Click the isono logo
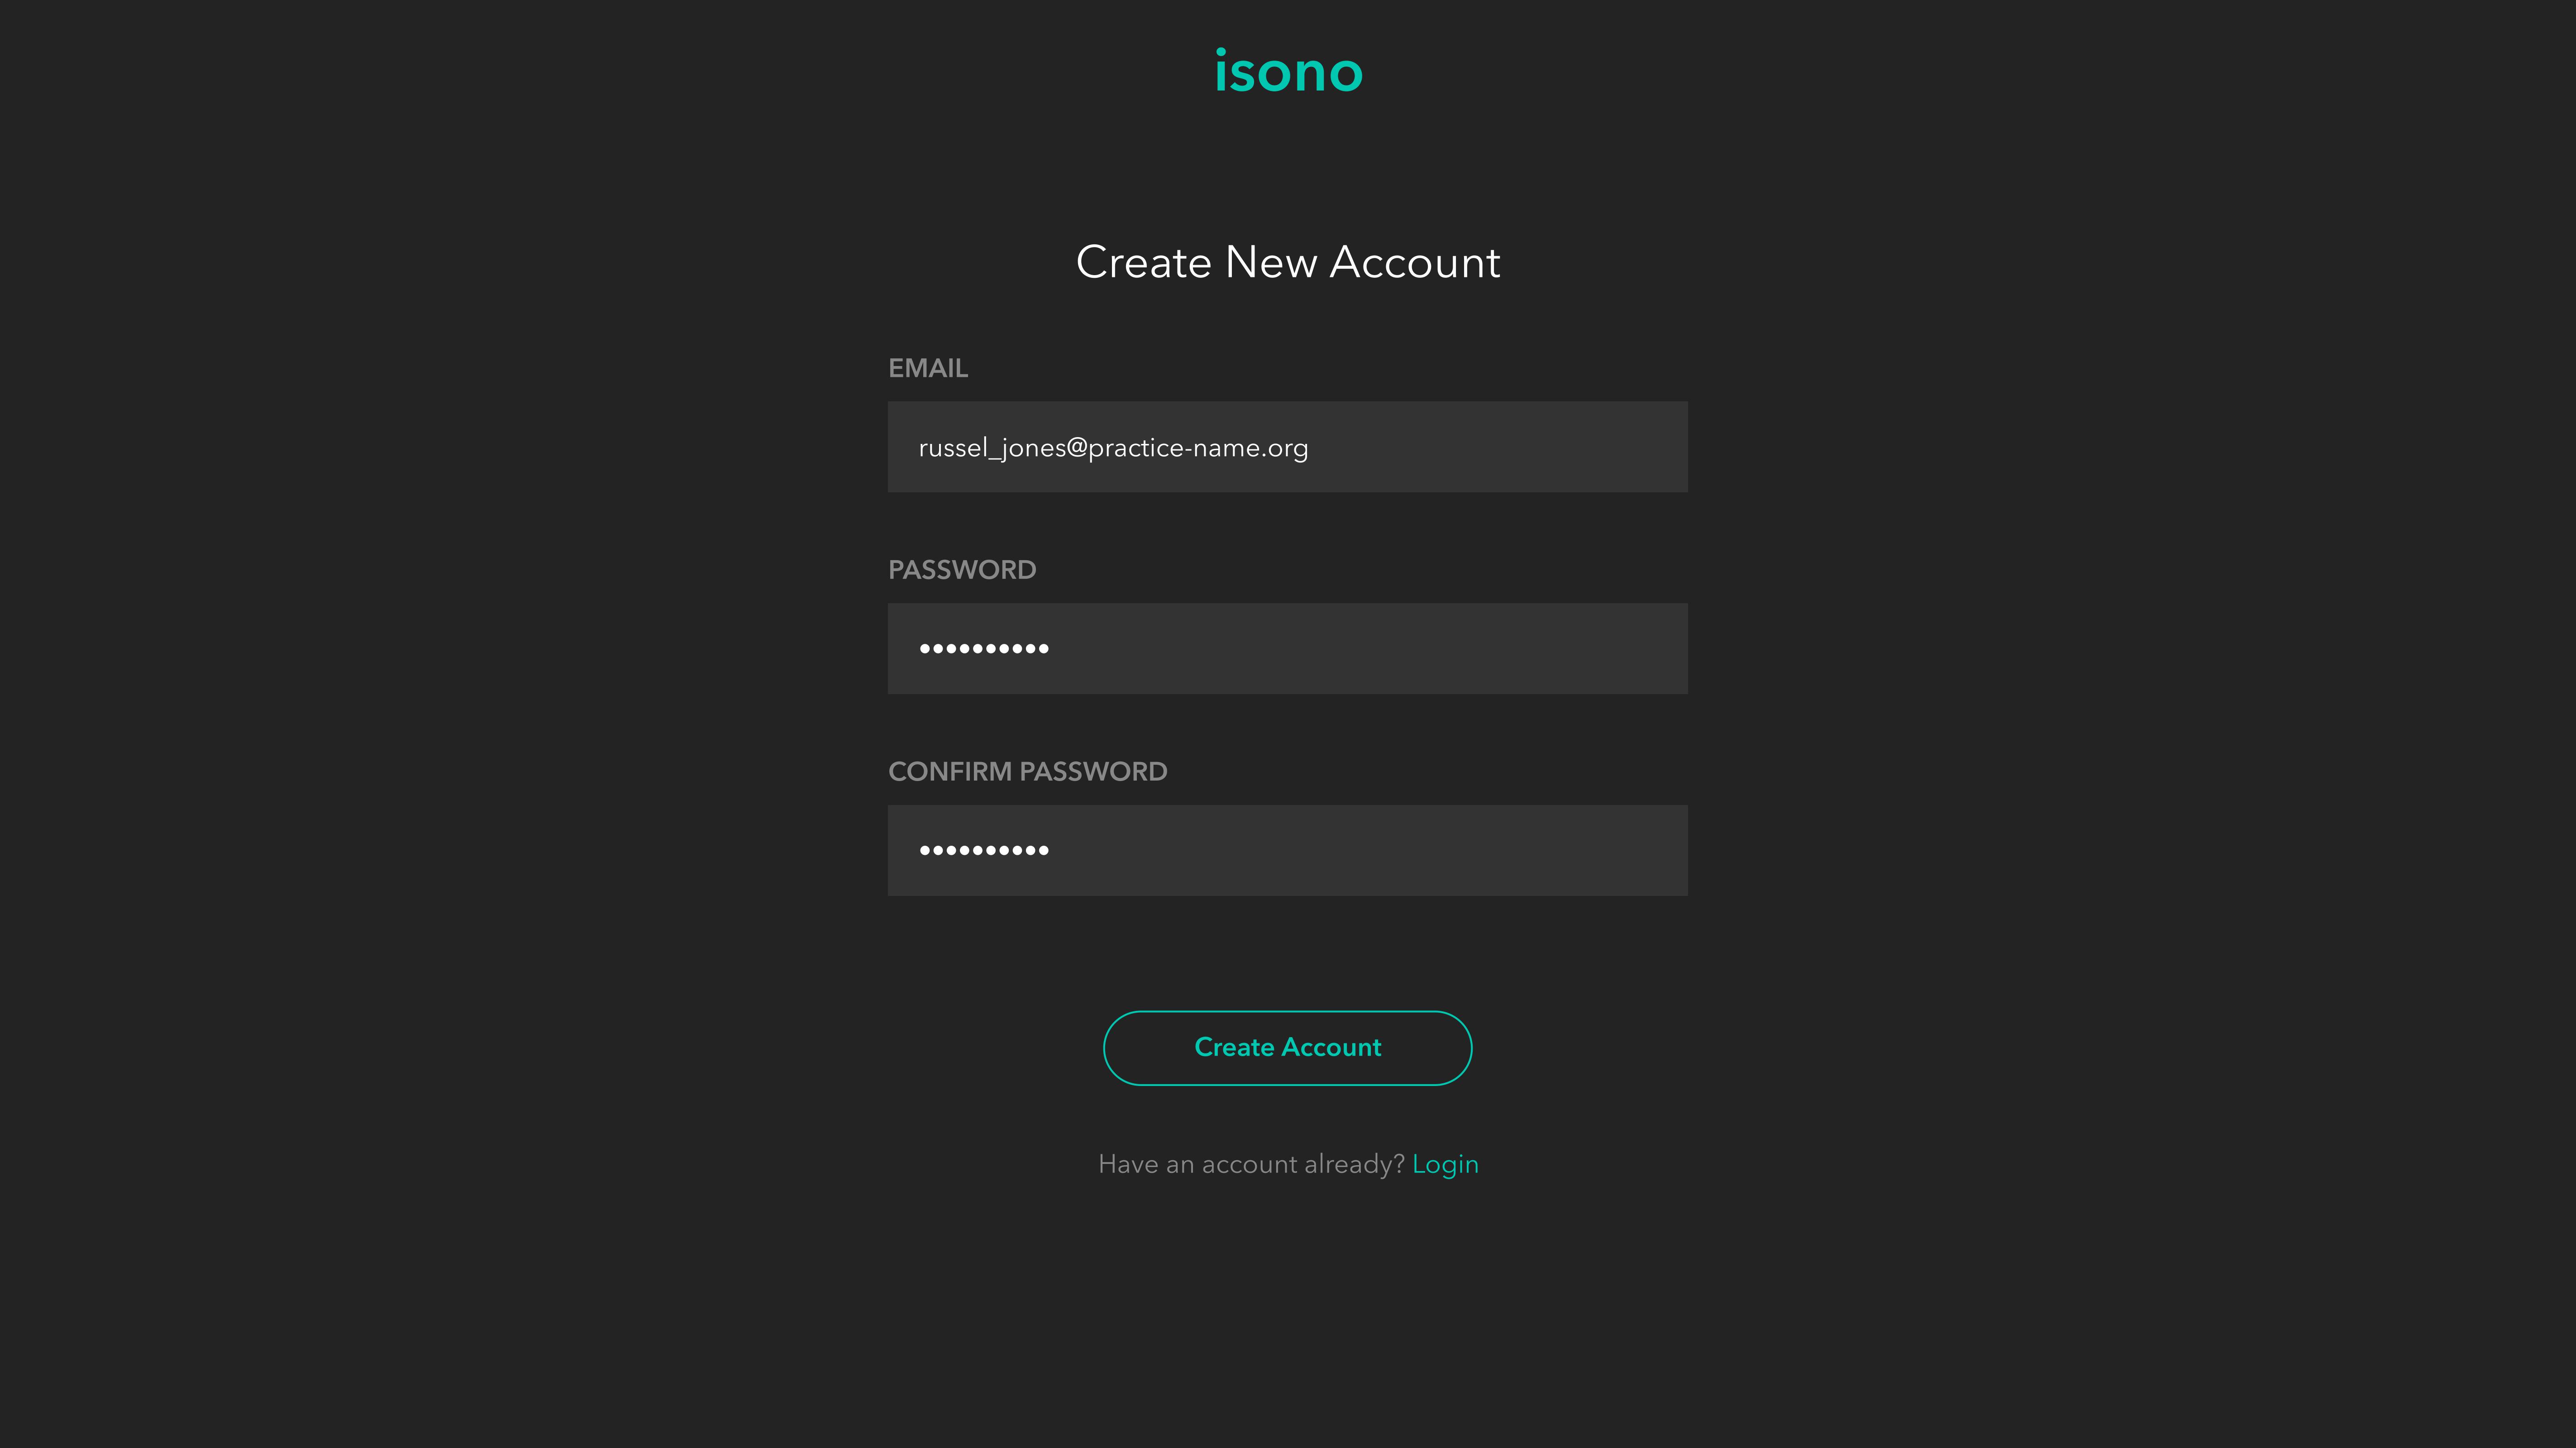The image size is (2576, 1448). (1288, 72)
